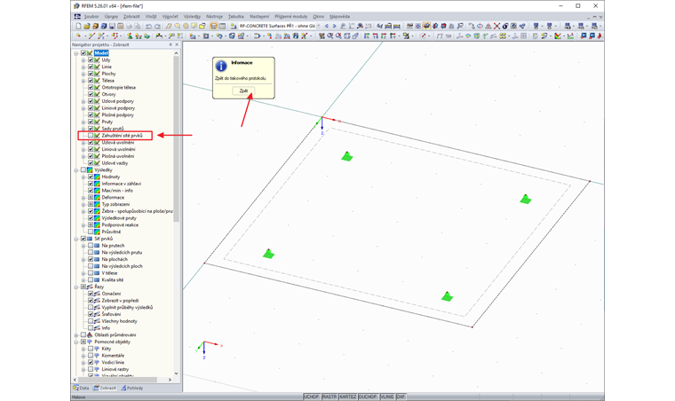Click the info icon in Informace popup
Viewport: 675px width, 401px height.
(x=221, y=66)
